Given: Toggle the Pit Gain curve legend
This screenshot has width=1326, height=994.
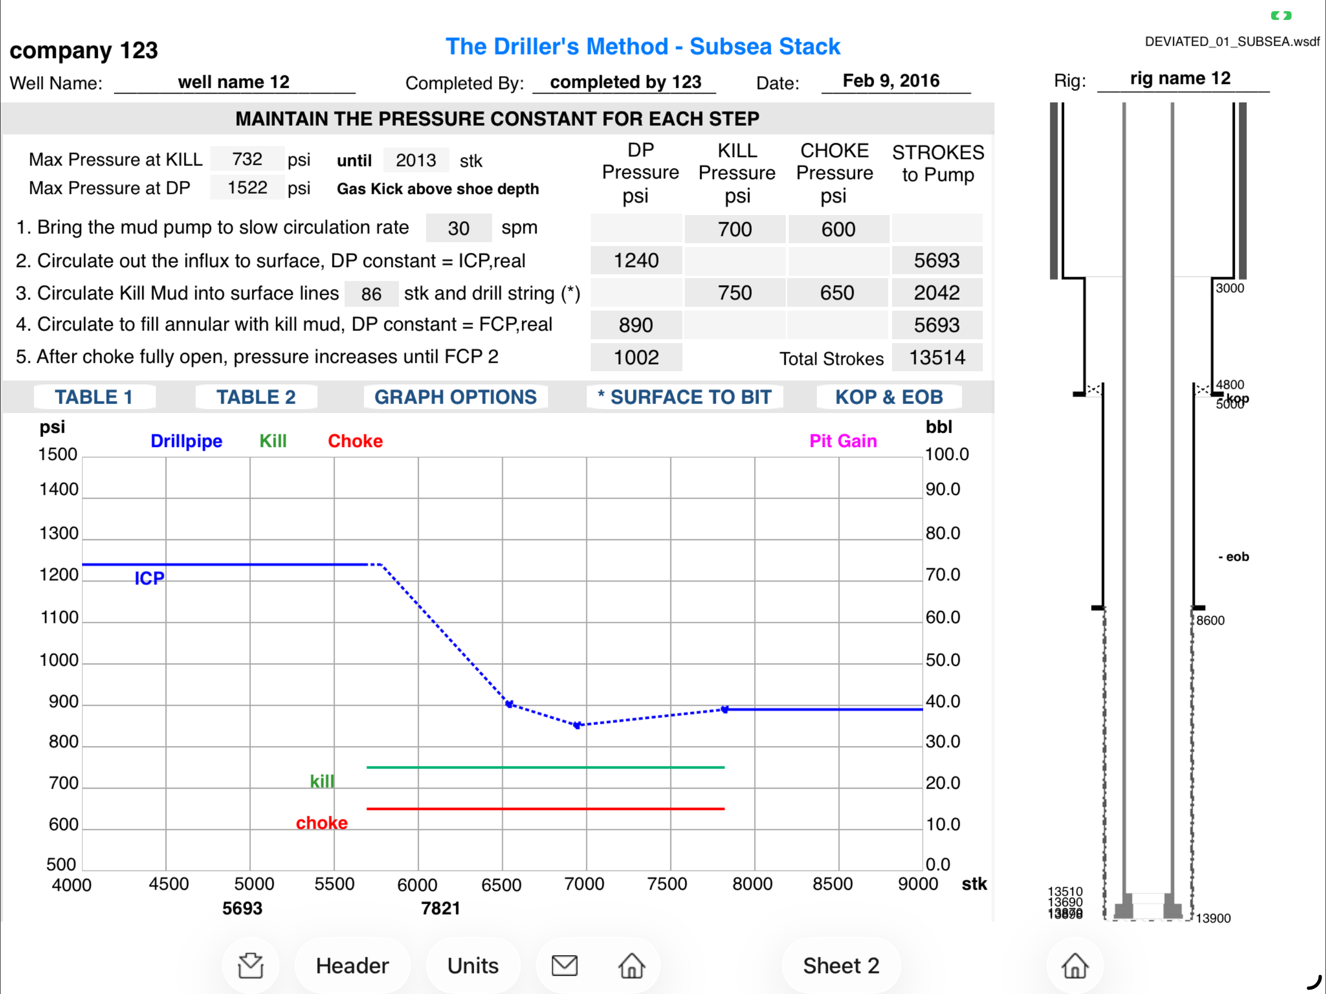Looking at the screenshot, I should pyautogui.click(x=843, y=441).
